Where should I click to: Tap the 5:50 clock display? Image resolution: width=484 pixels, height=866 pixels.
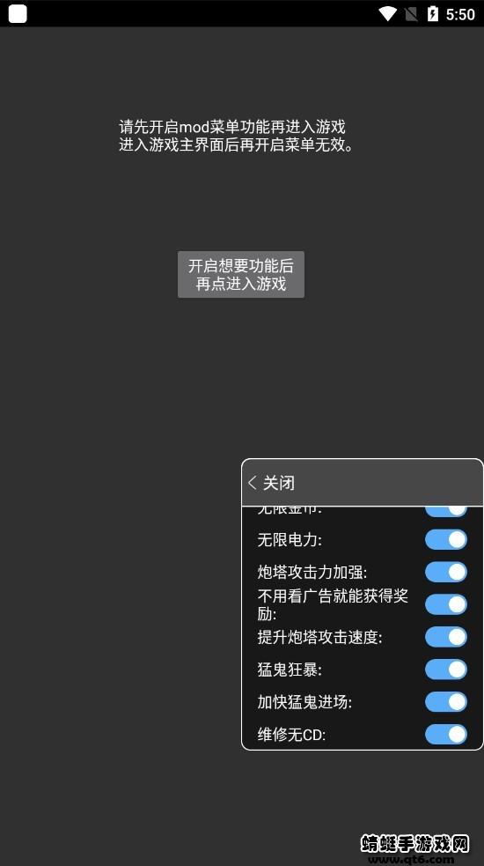460,14
